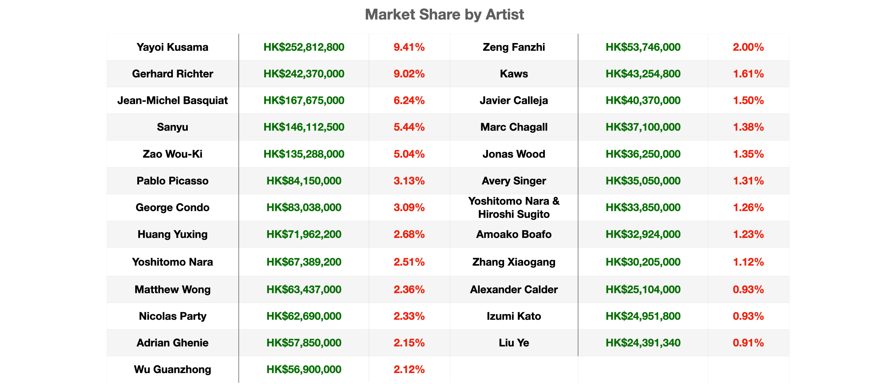Click Gerhard Richter's HK$242,370,000 value
The height and width of the screenshot is (384, 889).
[x=304, y=74]
